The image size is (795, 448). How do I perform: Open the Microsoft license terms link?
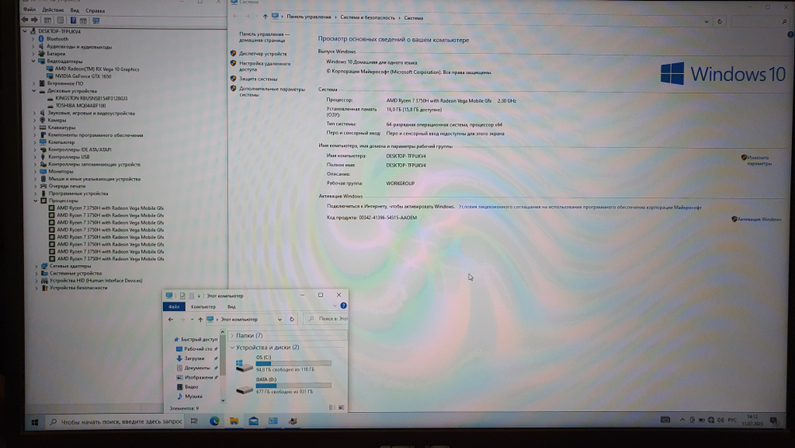pyautogui.click(x=580, y=207)
